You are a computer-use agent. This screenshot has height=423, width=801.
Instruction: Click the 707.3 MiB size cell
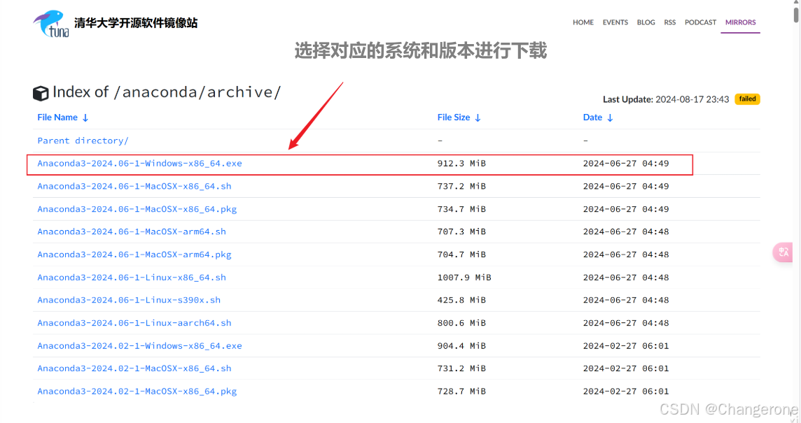pyautogui.click(x=461, y=231)
